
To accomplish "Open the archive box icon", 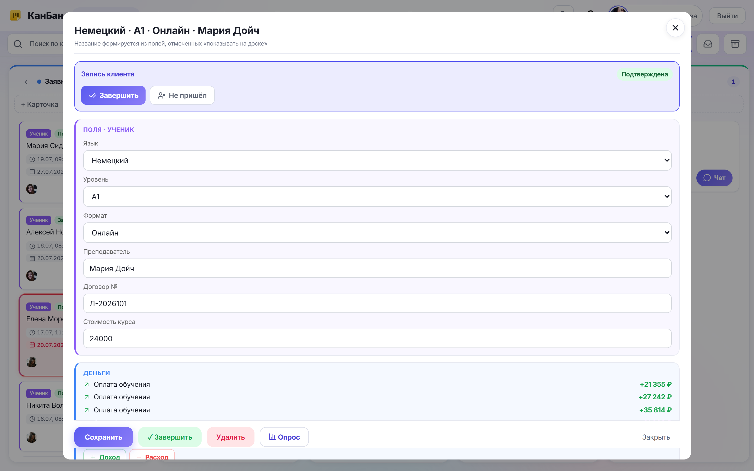I will [x=735, y=44].
